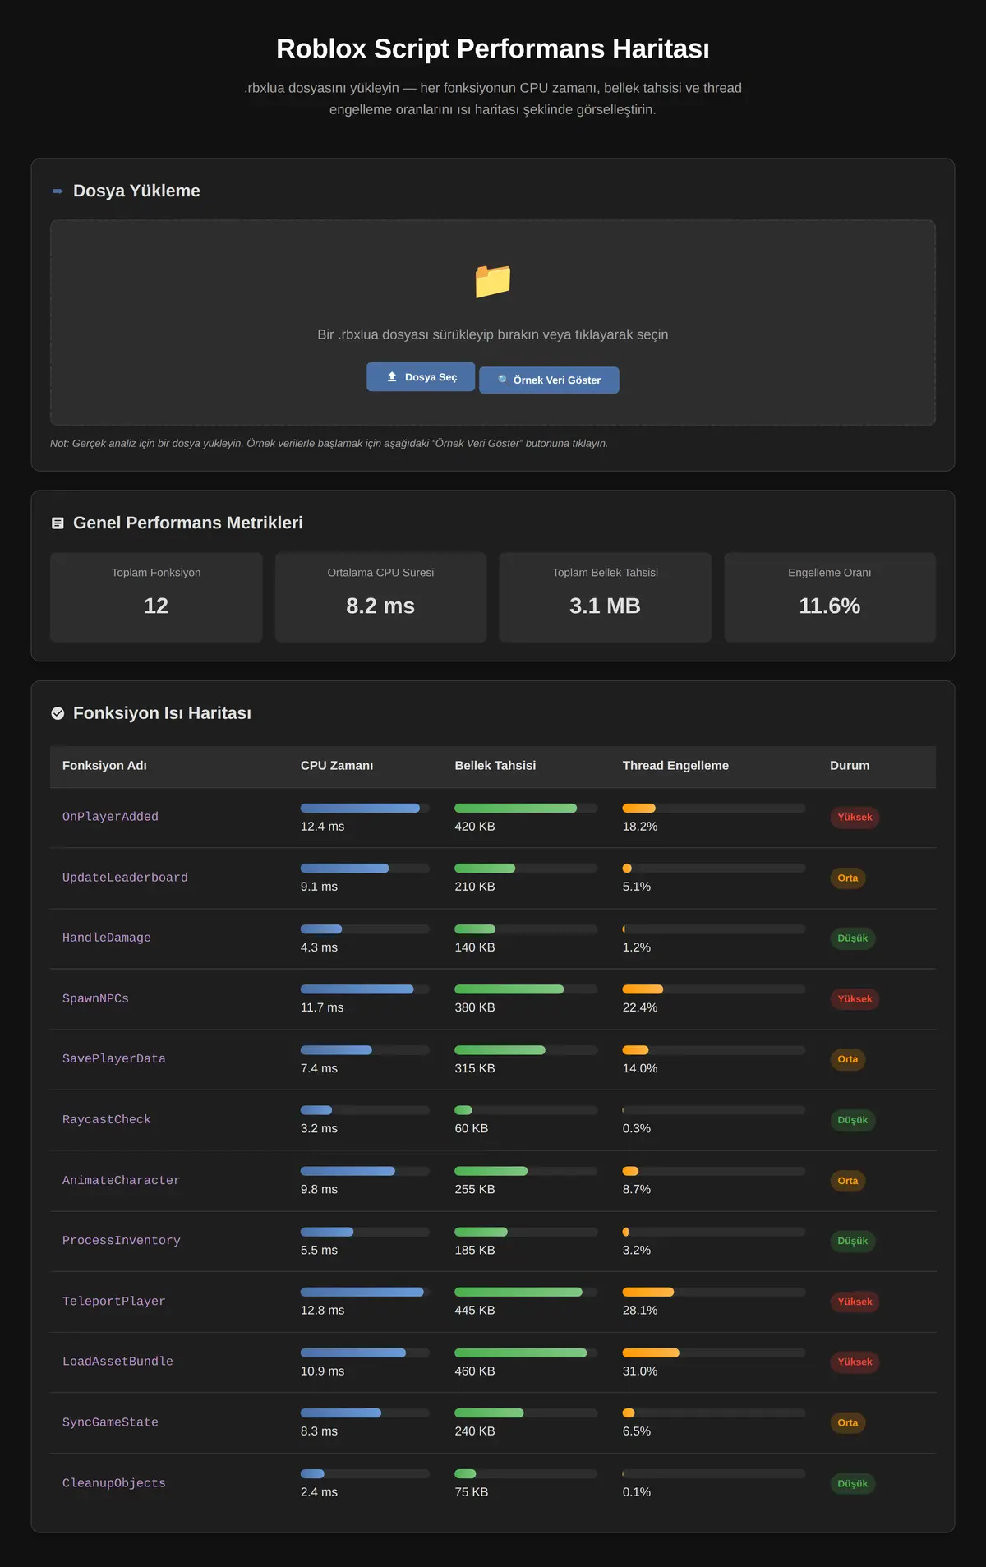The image size is (986, 1567).
Task: Sort by Bellek Tahsisi column header
Action: coord(495,766)
